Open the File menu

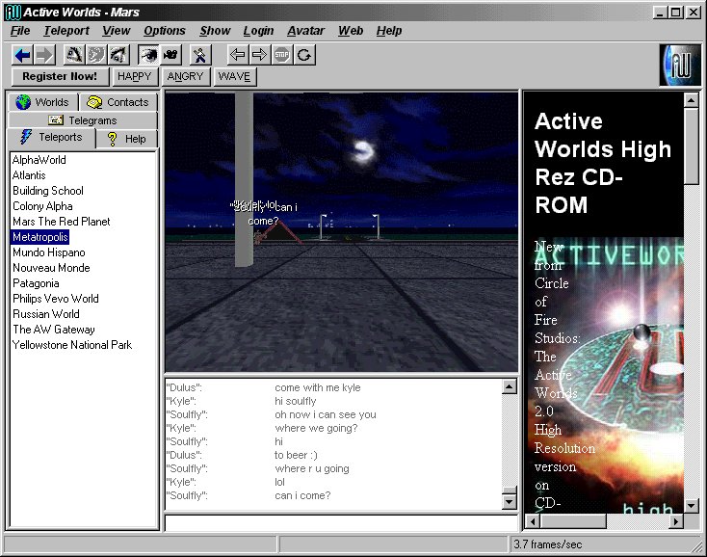pos(20,31)
